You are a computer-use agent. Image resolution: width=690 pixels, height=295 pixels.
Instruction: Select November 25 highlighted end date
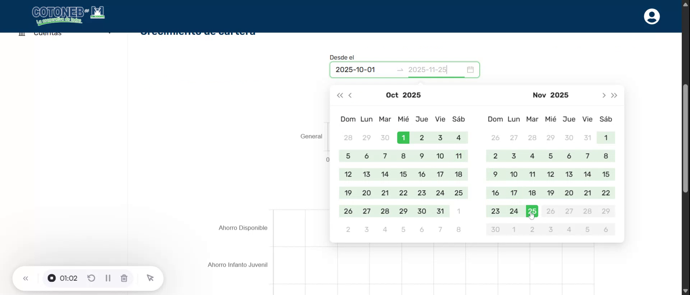[x=532, y=211]
